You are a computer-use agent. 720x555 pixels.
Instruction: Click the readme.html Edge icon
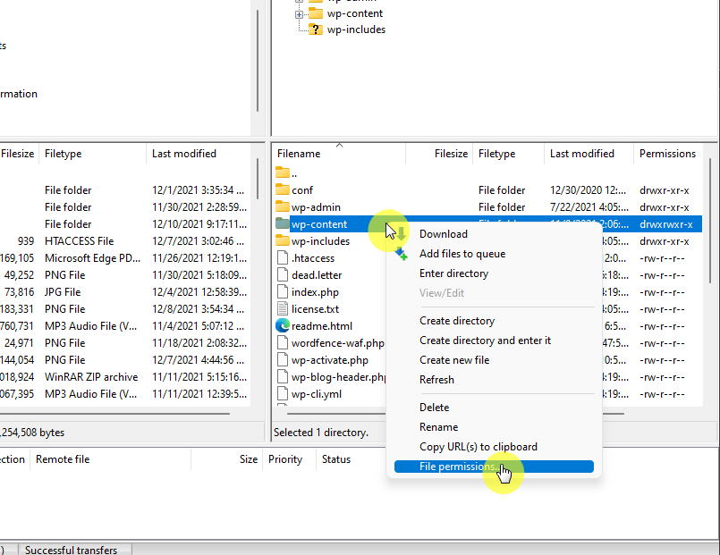[x=283, y=325]
